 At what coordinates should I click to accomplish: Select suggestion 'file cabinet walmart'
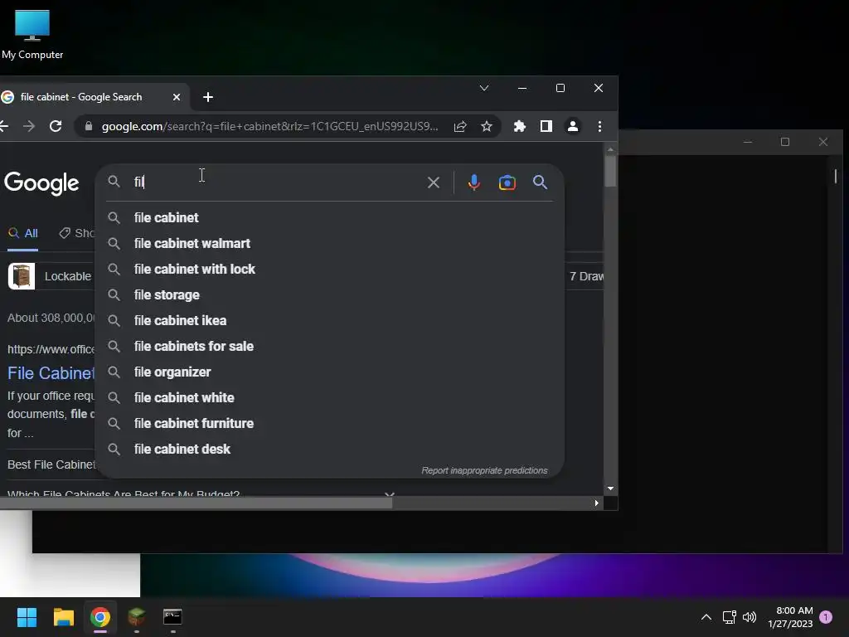click(x=330, y=243)
